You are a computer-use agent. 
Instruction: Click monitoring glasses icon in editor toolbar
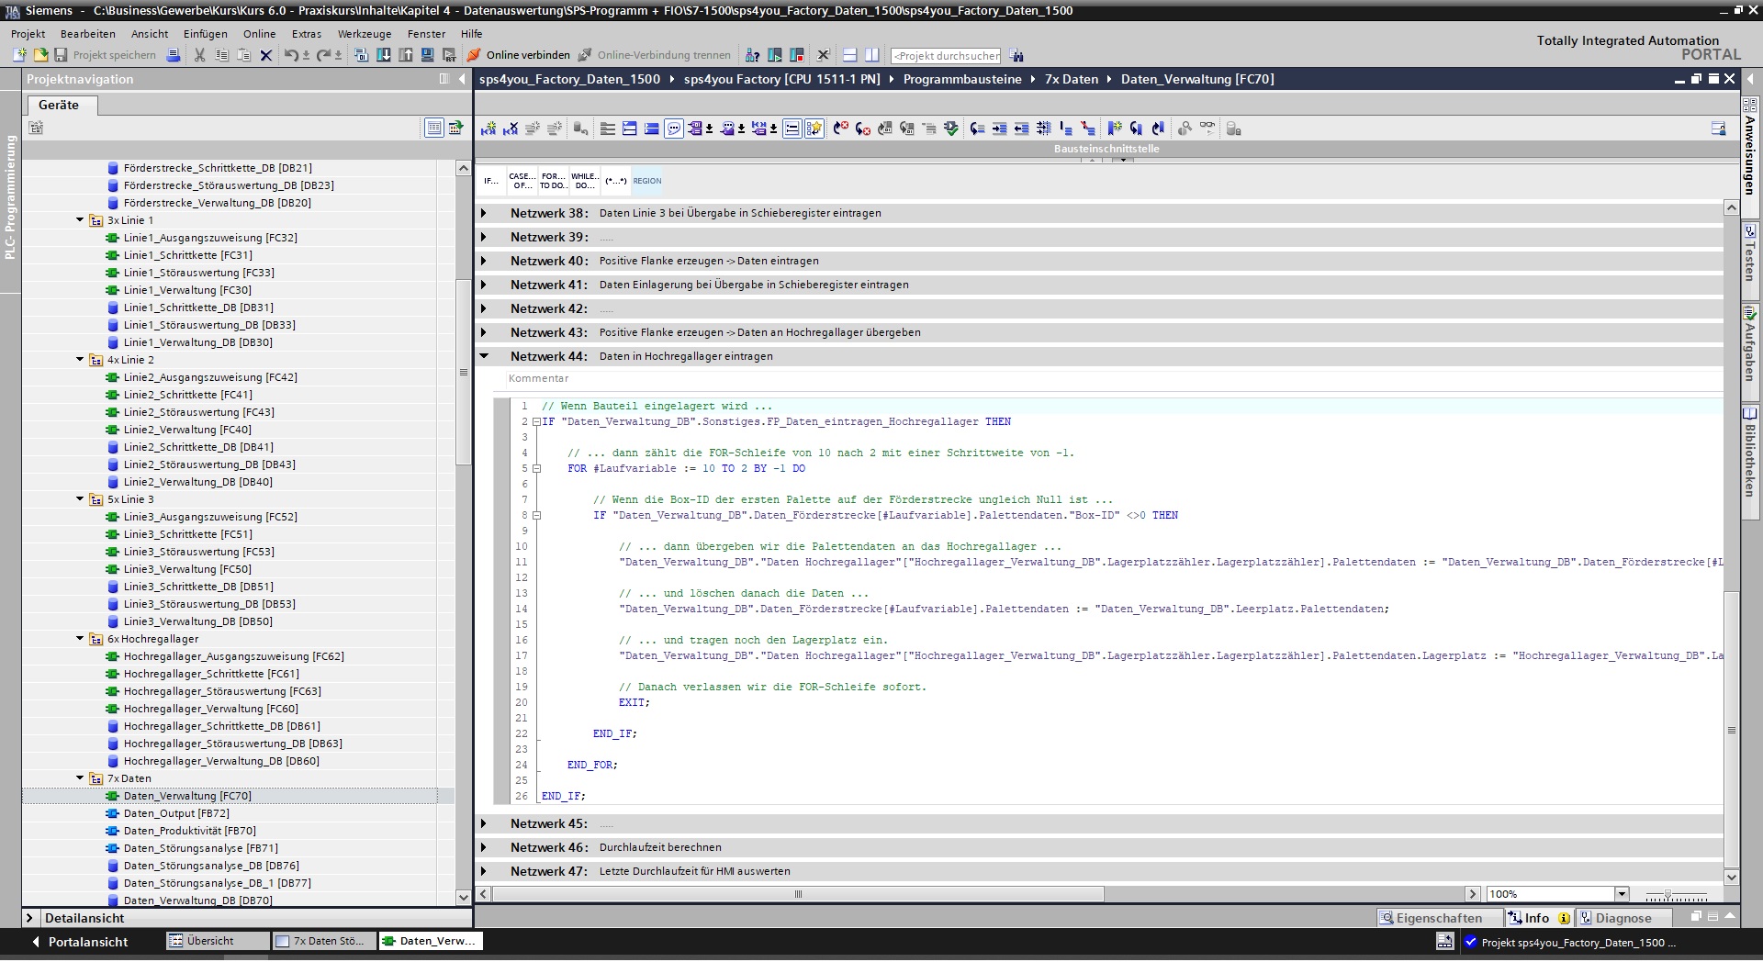click(1207, 129)
